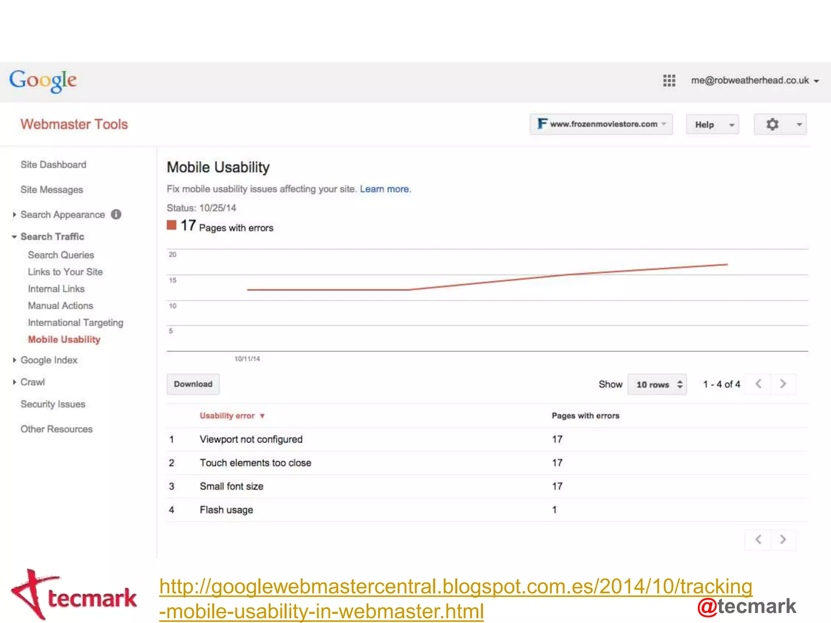The image size is (831, 623).
Task: Click the 10/11/14 date label on the chart
Action: (x=247, y=359)
